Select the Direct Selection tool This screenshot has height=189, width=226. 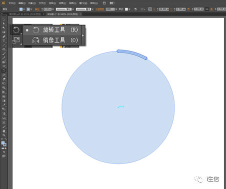pos(4,23)
